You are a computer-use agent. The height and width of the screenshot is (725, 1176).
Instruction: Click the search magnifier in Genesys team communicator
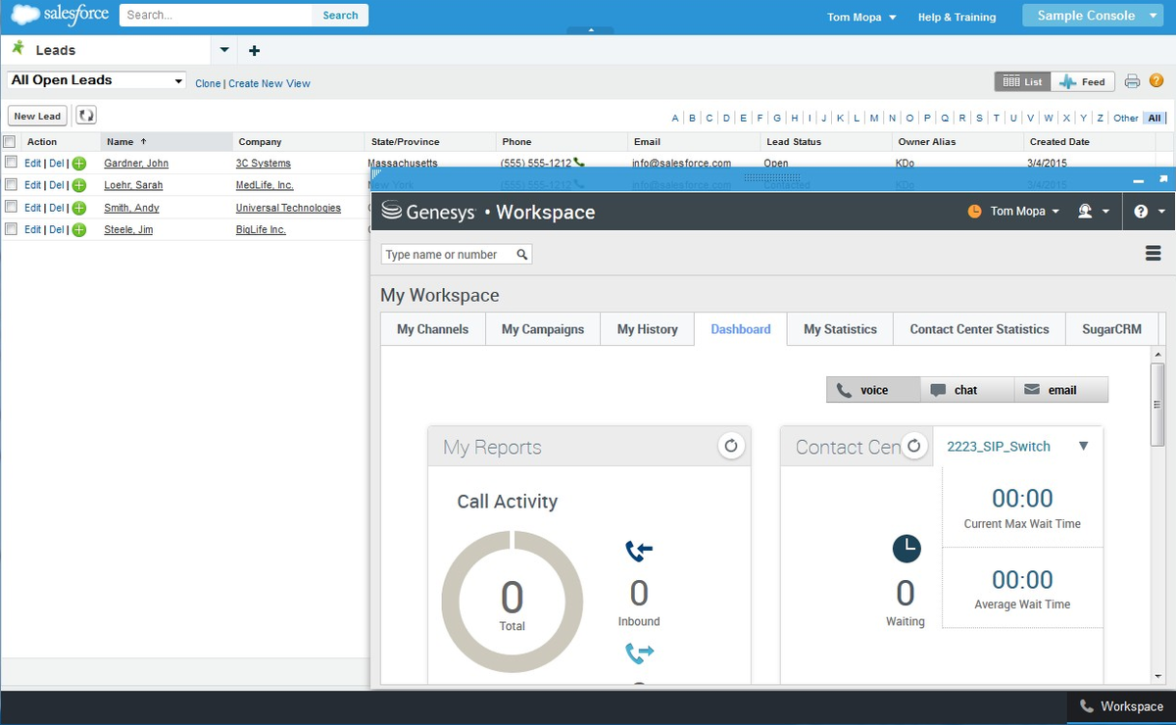click(x=522, y=255)
